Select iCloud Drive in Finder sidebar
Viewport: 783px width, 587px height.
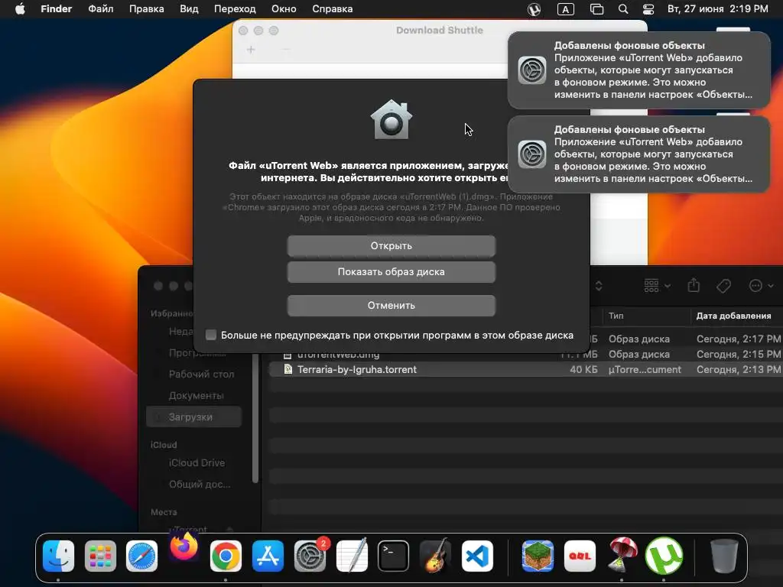(x=195, y=462)
